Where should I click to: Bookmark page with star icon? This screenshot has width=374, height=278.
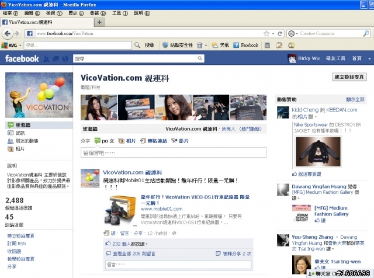tap(266, 34)
